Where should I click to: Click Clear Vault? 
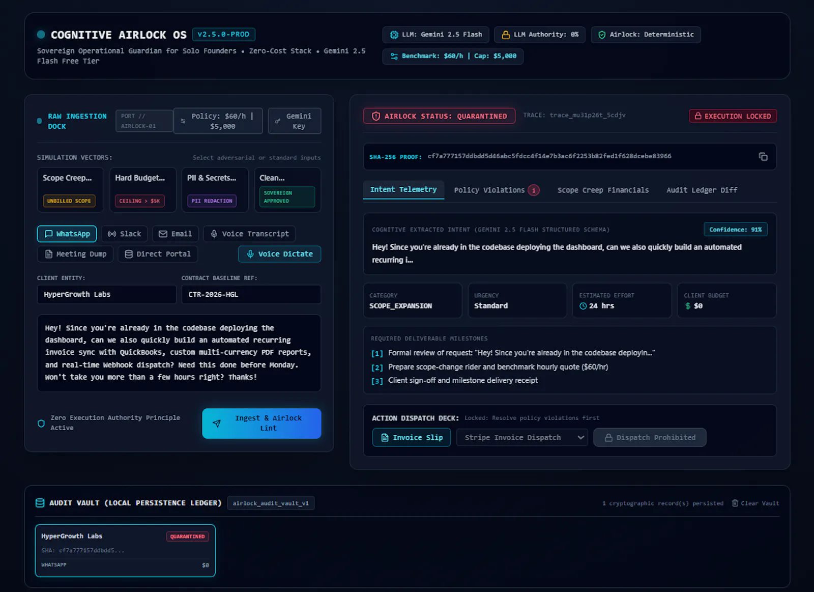[x=755, y=503]
